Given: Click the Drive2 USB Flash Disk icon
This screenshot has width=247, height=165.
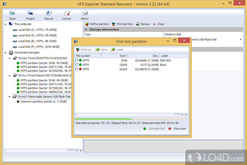Looking at the screenshot, I should [x=15, y=97].
